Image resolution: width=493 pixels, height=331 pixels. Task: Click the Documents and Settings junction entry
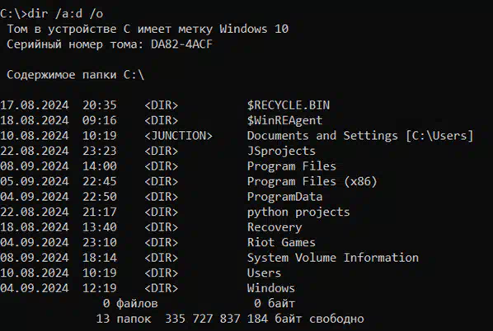360,136
